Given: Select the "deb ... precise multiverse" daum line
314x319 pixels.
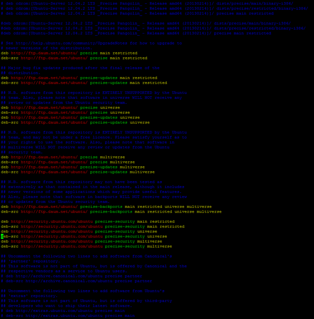Looking at the screenshot, I should (63, 157).
